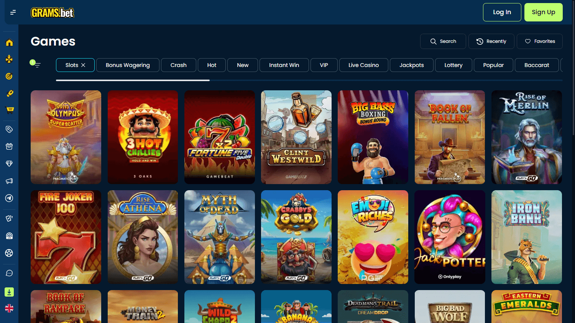This screenshot has width=575, height=323.
Task: Select the diamond VIP icon
Action: (9, 163)
